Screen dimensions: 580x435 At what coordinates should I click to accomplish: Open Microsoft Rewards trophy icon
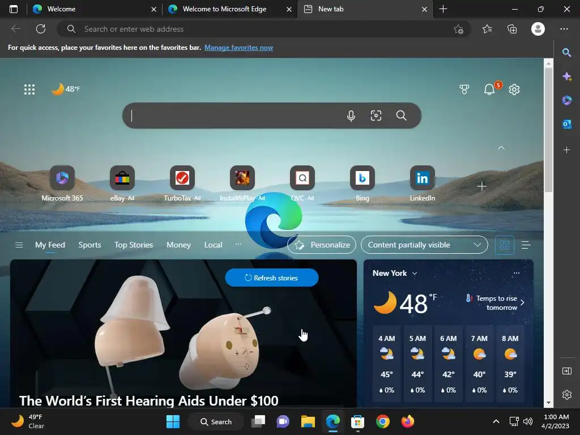point(464,89)
